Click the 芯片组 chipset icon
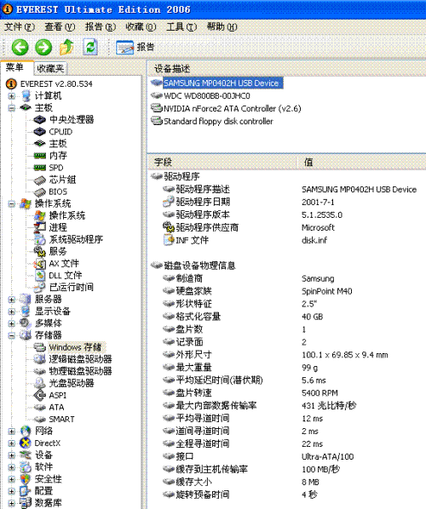 click(x=40, y=180)
